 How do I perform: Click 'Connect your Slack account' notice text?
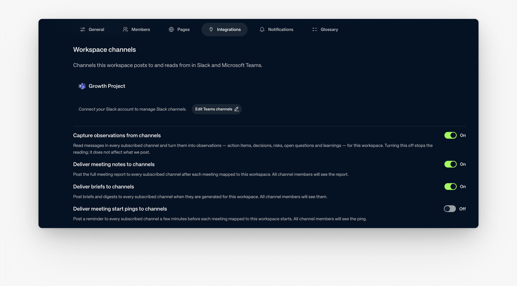tap(132, 109)
